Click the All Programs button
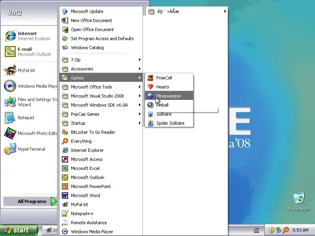Screen dimensions: 315x236 coord(30,201)
